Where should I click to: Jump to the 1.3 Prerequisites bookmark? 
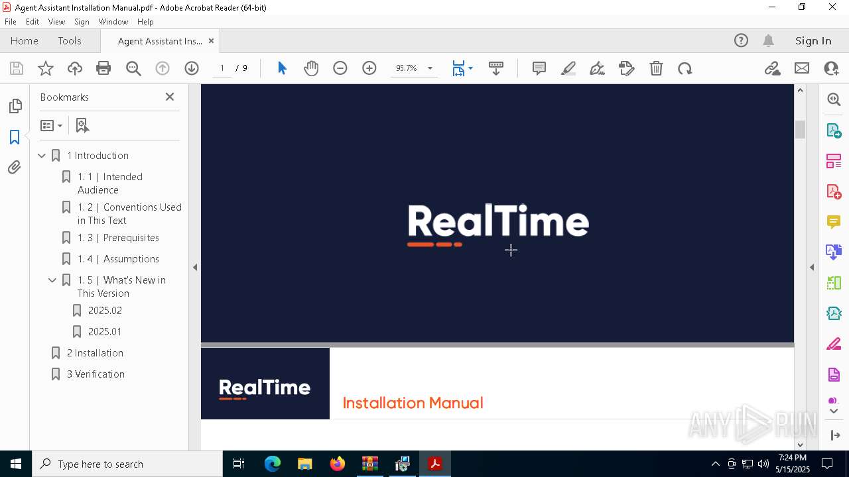click(x=118, y=238)
